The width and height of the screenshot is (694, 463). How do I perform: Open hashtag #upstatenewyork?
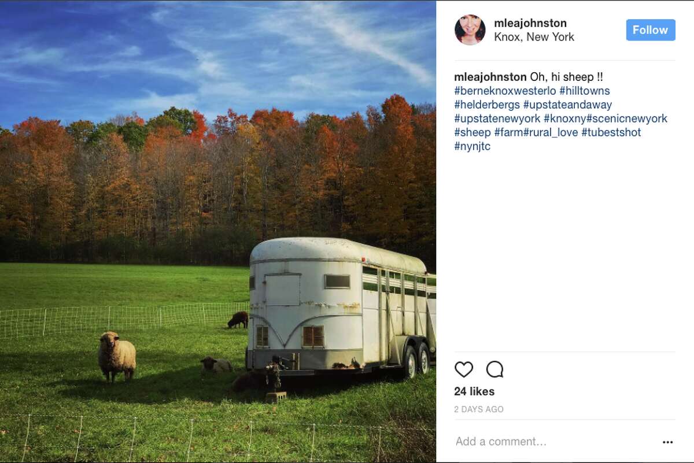pyautogui.click(x=497, y=118)
